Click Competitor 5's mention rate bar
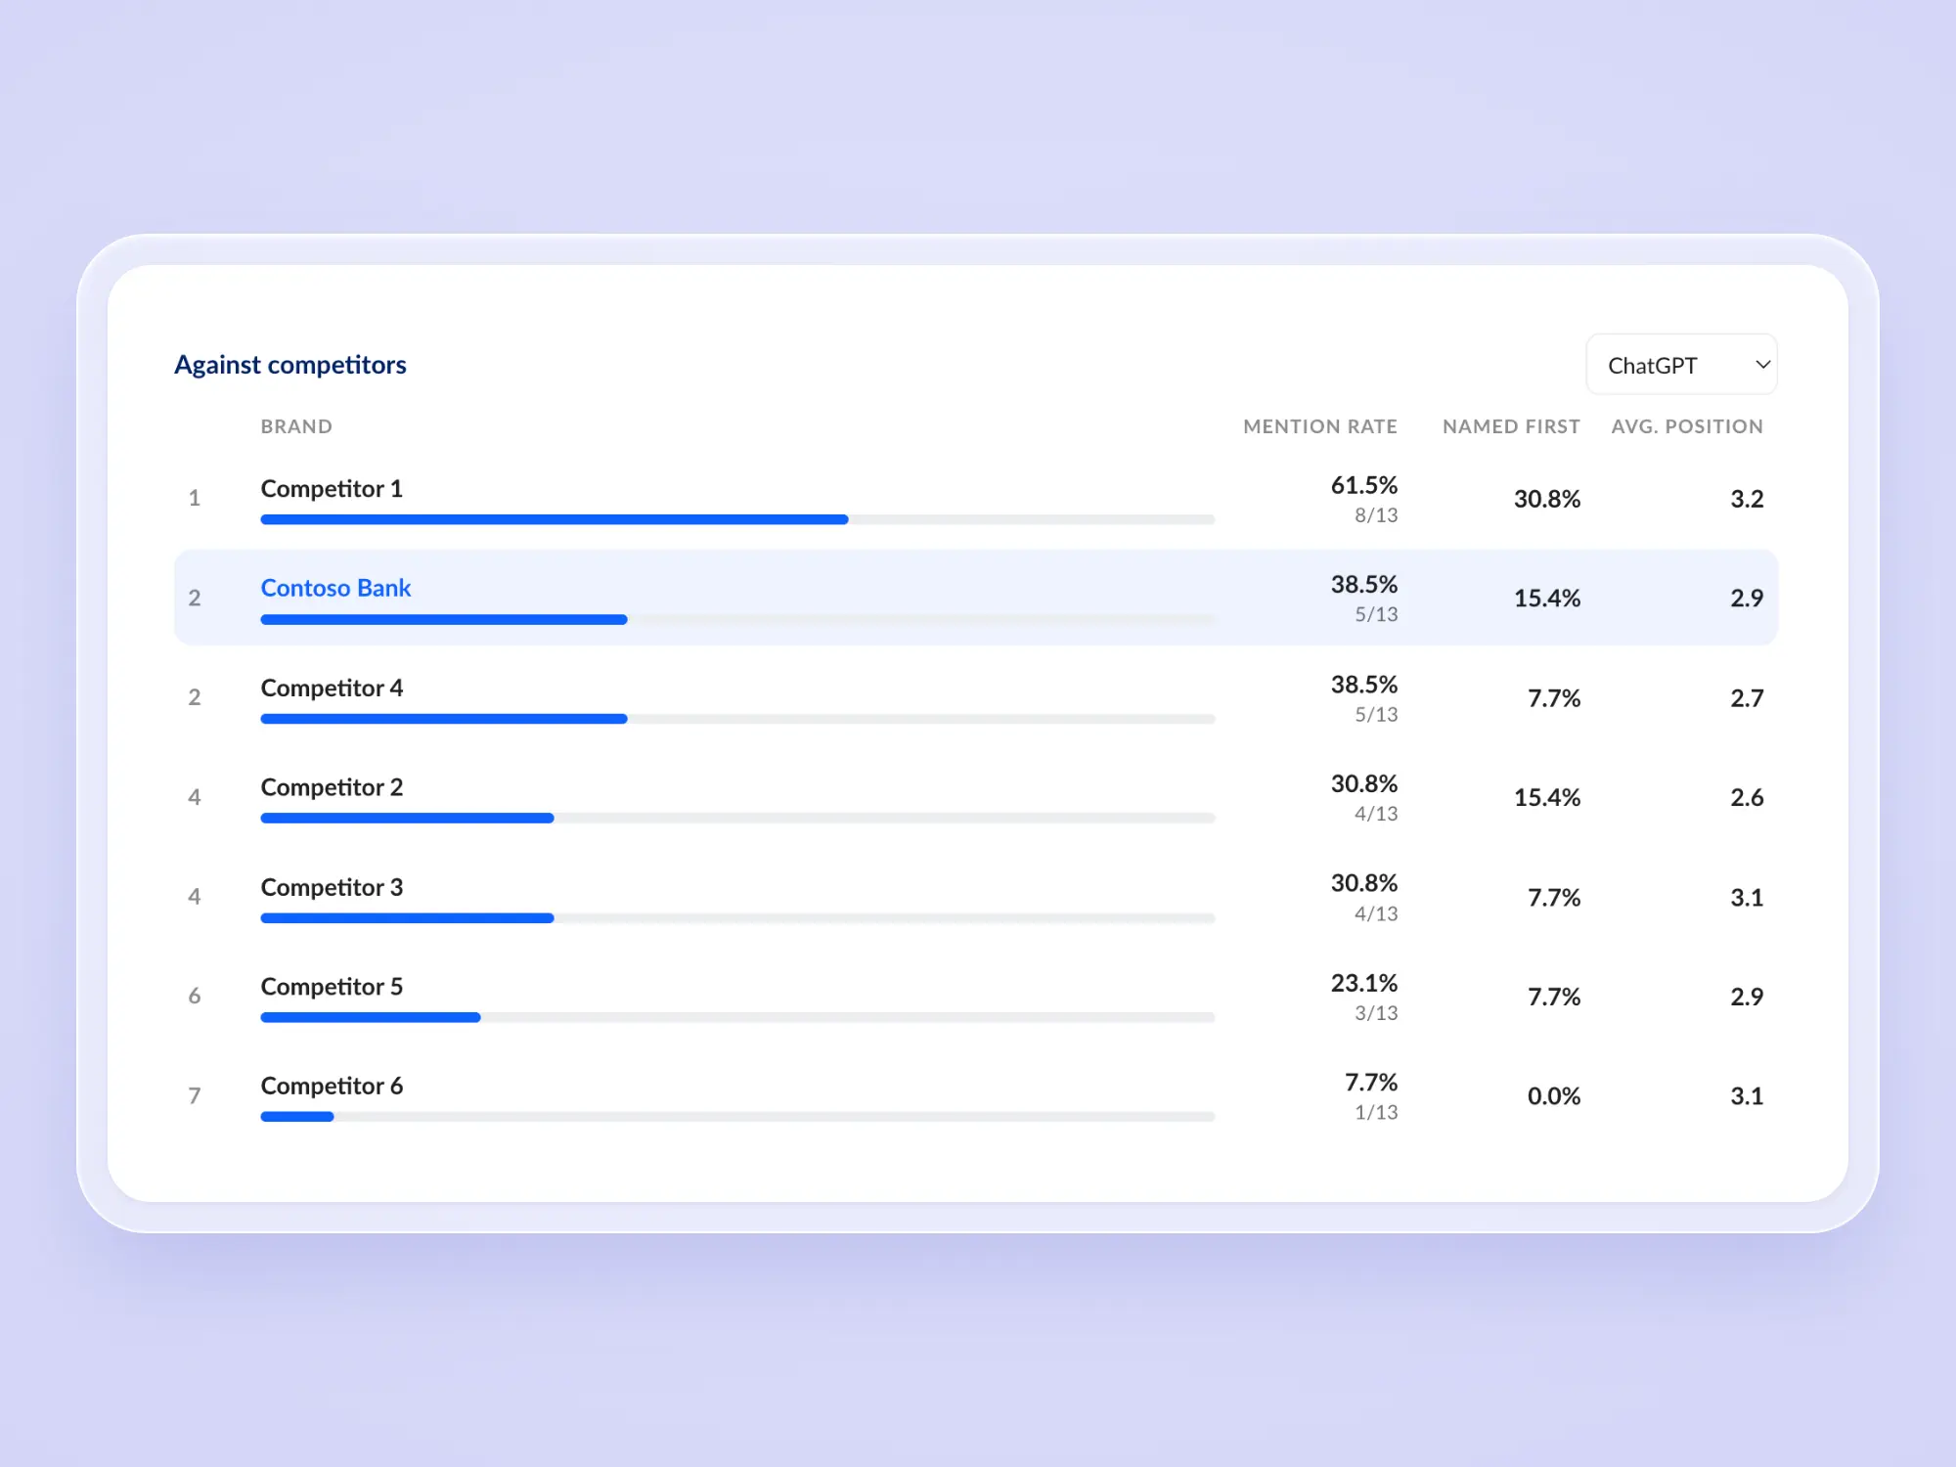This screenshot has height=1467, width=1956. click(737, 1017)
